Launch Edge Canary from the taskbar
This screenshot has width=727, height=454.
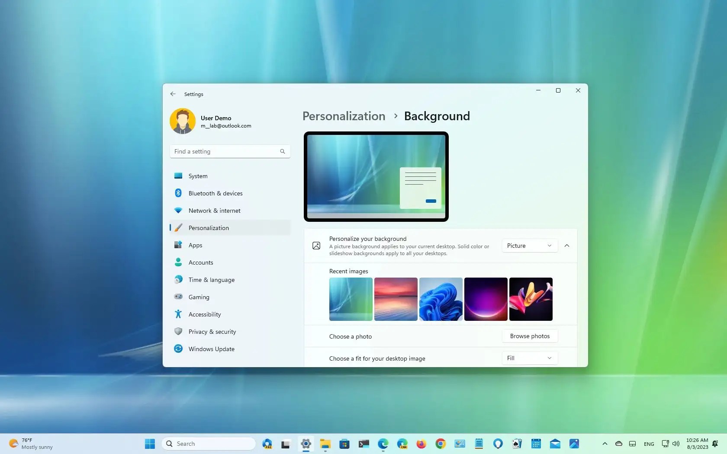point(402,444)
